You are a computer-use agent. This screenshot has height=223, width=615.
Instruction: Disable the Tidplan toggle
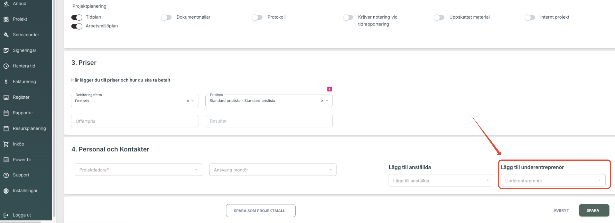click(77, 17)
